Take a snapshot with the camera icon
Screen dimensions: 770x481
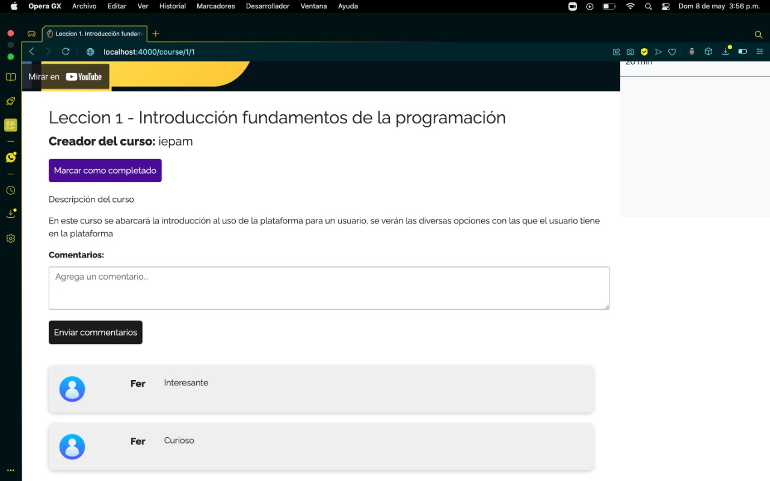click(x=630, y=52)
